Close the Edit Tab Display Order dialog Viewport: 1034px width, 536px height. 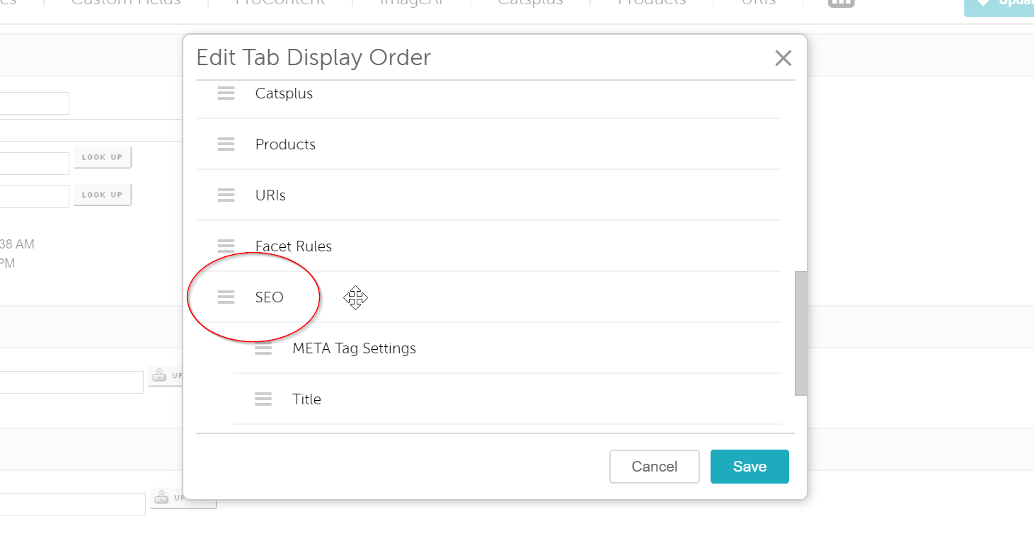click(x=783, y=58)
